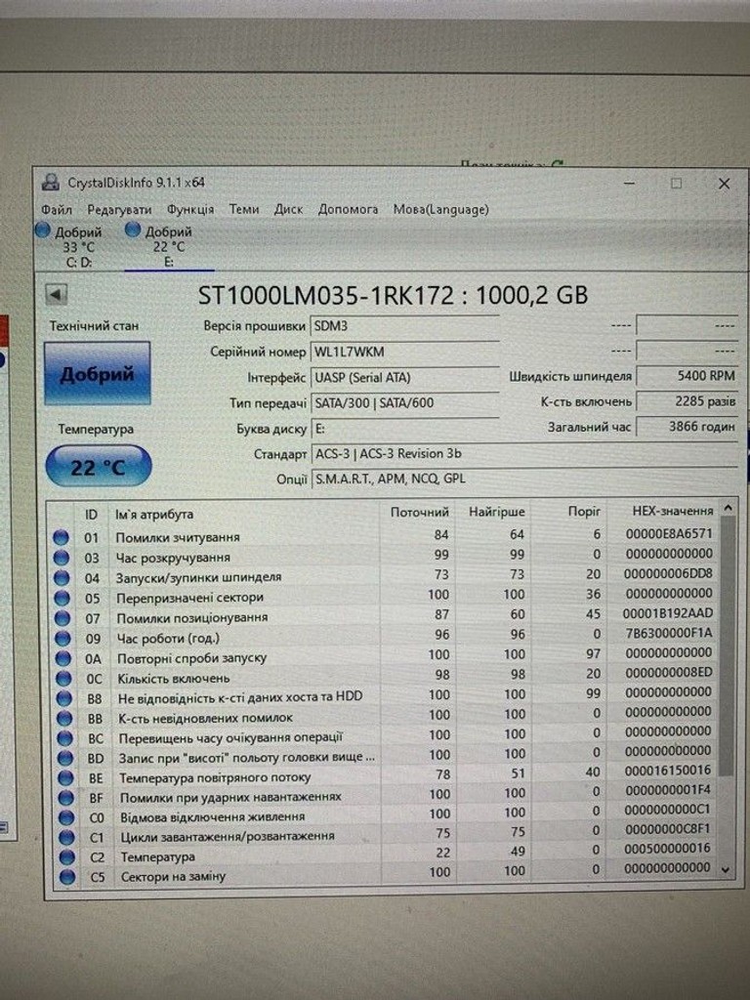Click the health dot beside Добрий 22 °C
This screenshot has height=1000, width=750.
pyautogui.click(x=133, y=230)
